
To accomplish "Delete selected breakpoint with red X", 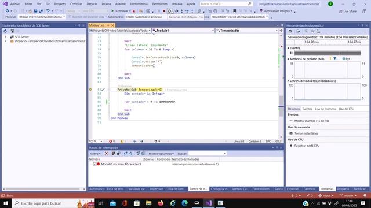I will (x=106, y=154).
